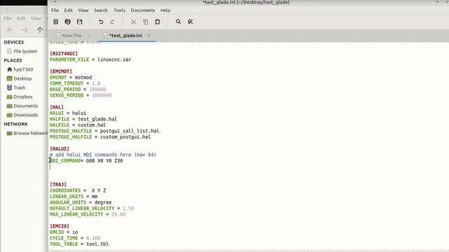Click the [TRAJ] section header

[x=58, y=185]
